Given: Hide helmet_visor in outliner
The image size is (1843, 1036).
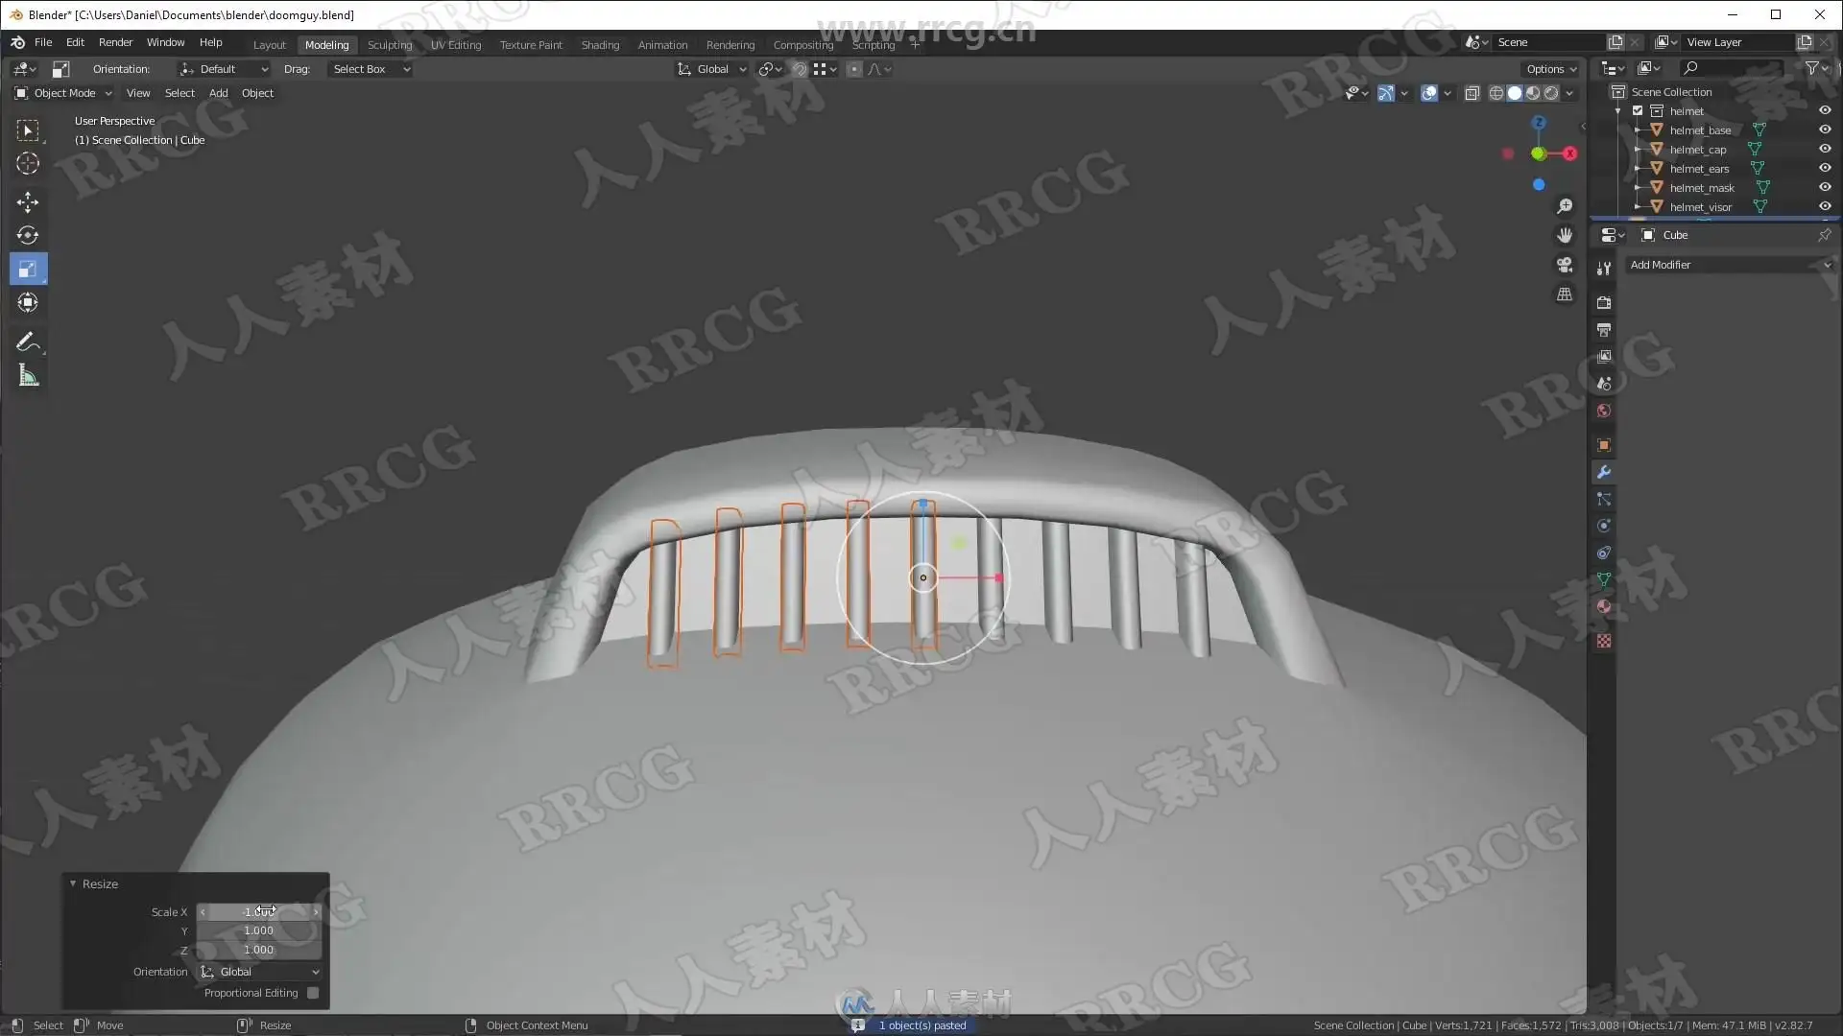Looking at the screenshot, I should tap(1825, 206).
